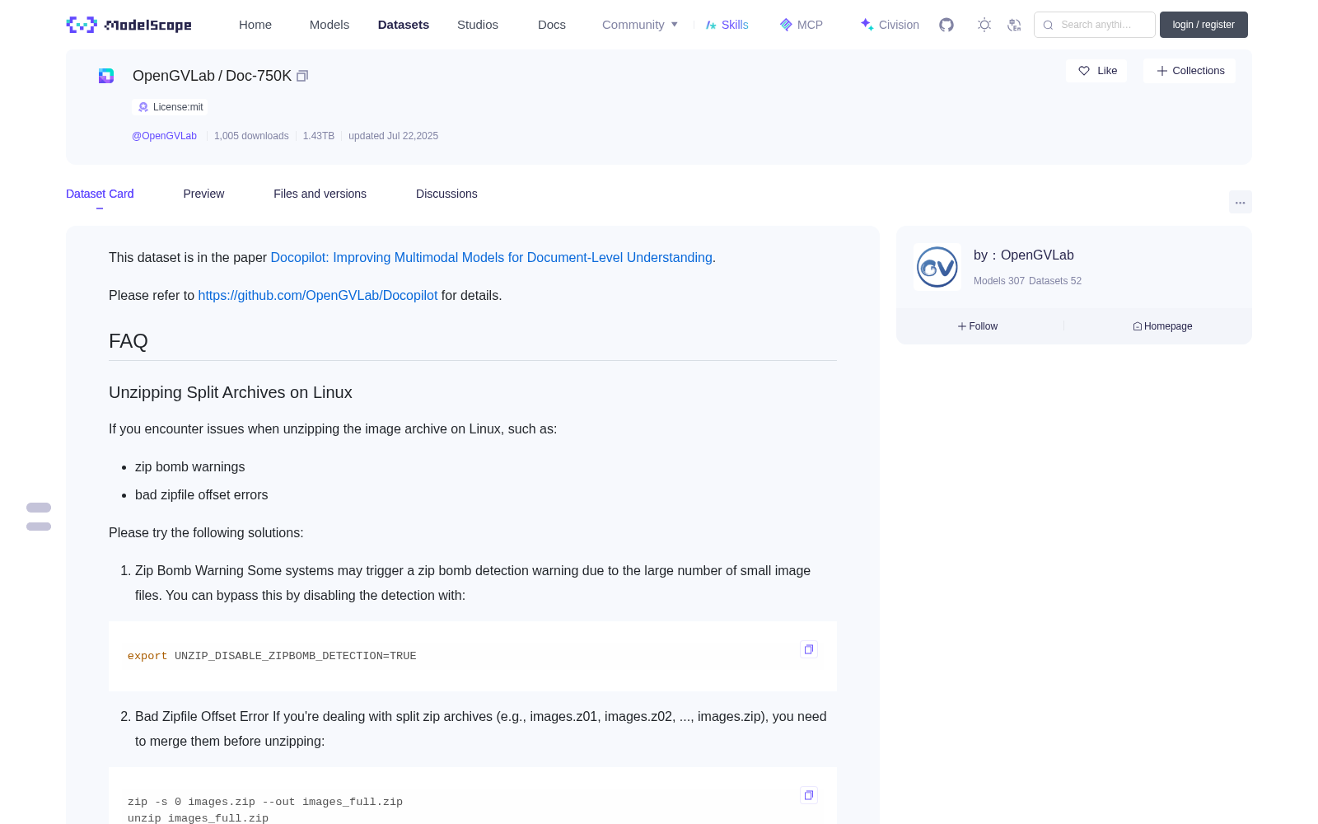Copy the zip -s 0 images.zip code block

809,795
